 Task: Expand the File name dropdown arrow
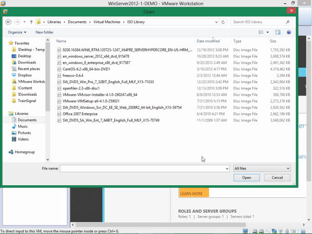click(227, 168)
